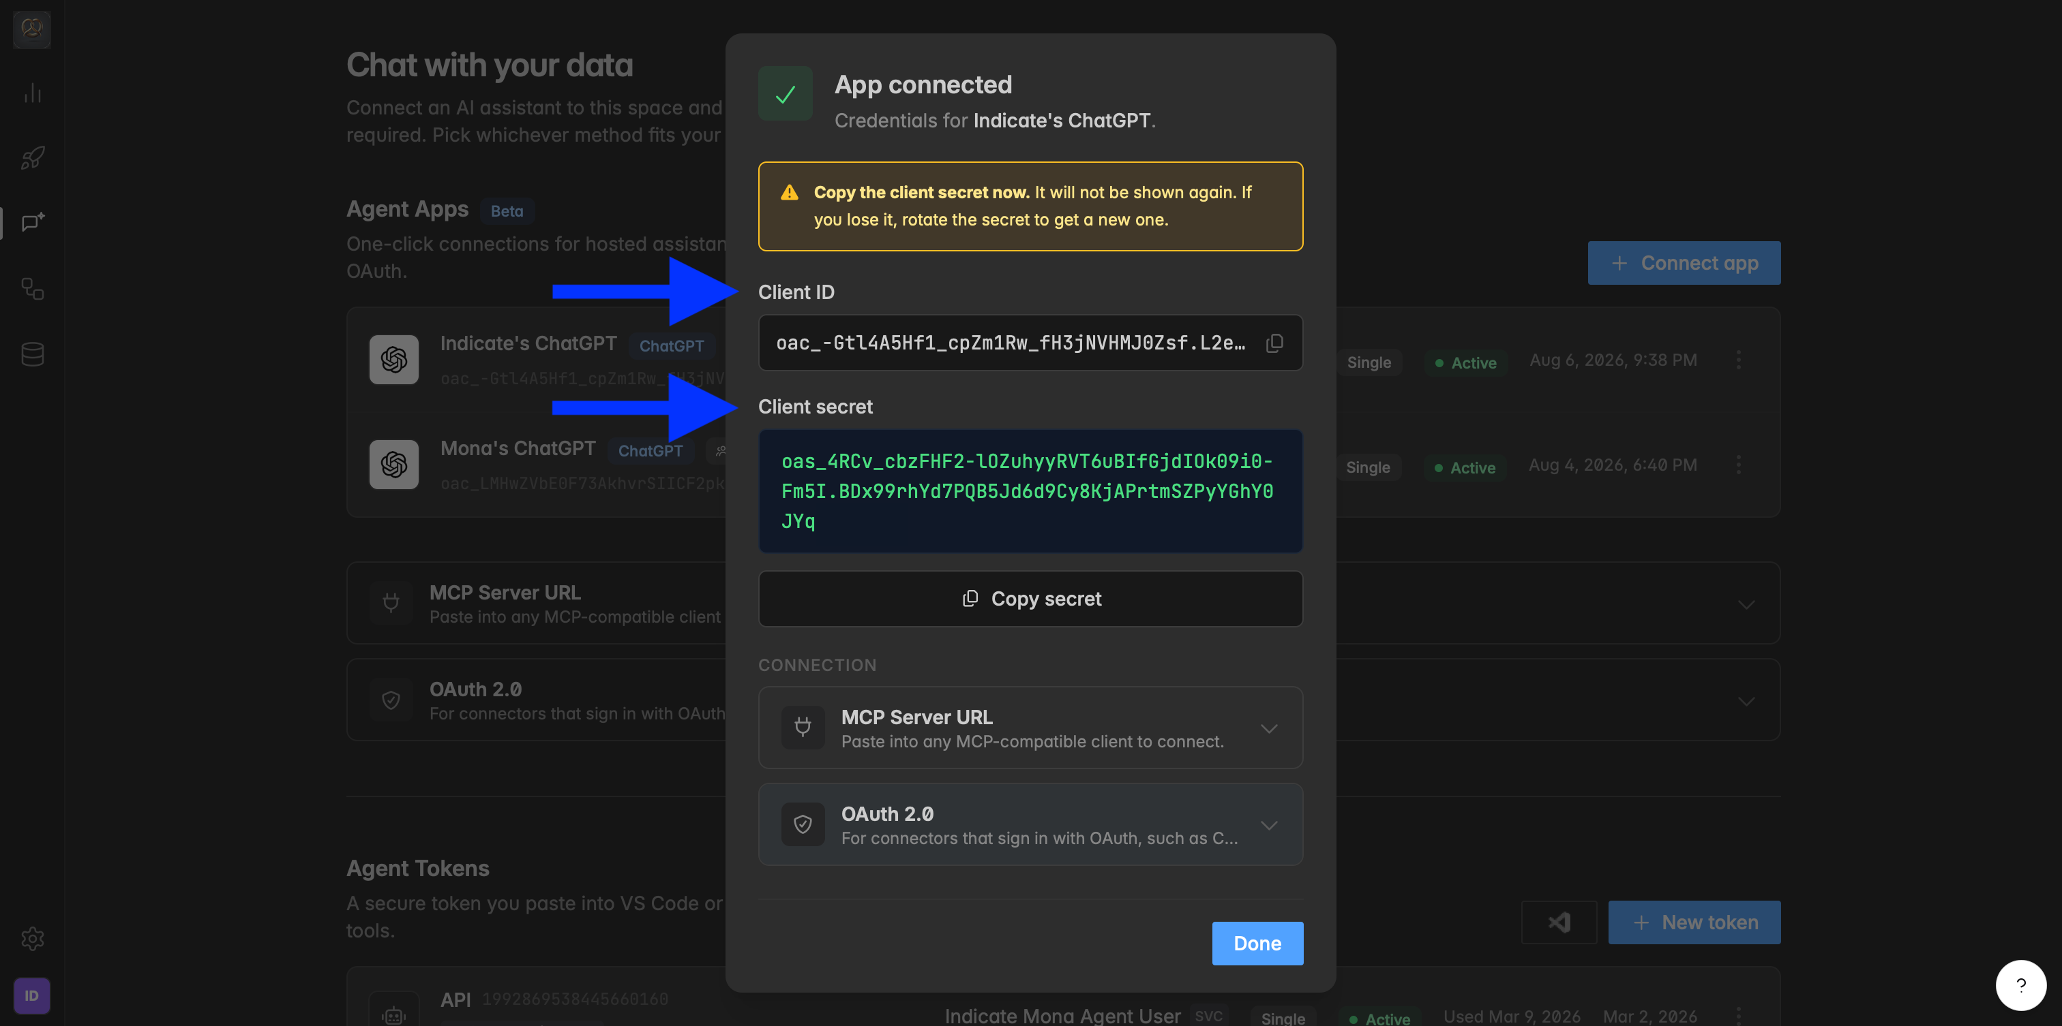Open the chat sparkle sidebar icon

coord(32,222)
